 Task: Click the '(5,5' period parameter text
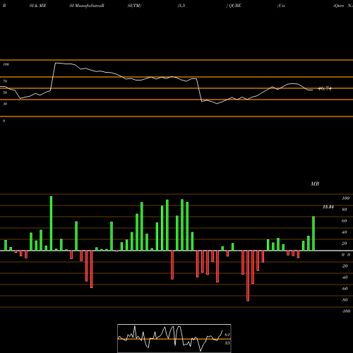181,6
